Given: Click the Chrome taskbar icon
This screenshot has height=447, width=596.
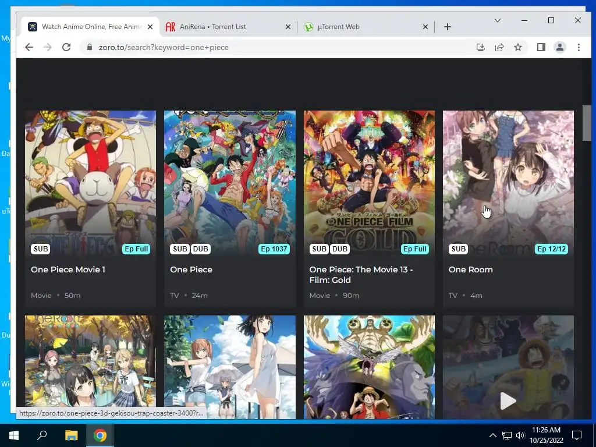Looking at the screenshot, I should [x=100, y=435].
